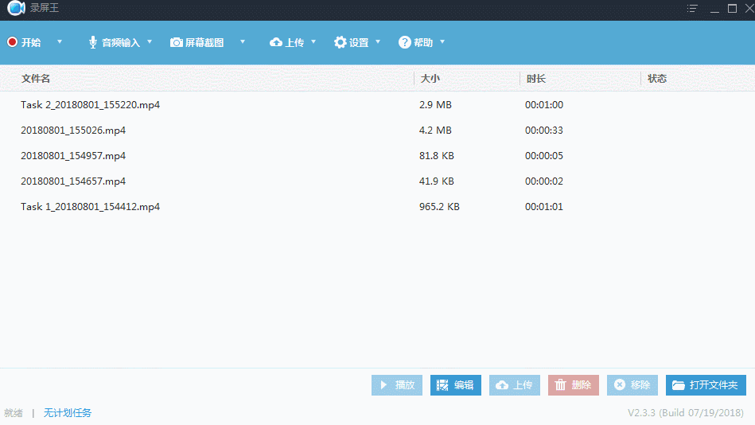Screen dimensions: 755x425
Task: Click the cloud upload icon in toolbar
Action: (x=276, y=42)
